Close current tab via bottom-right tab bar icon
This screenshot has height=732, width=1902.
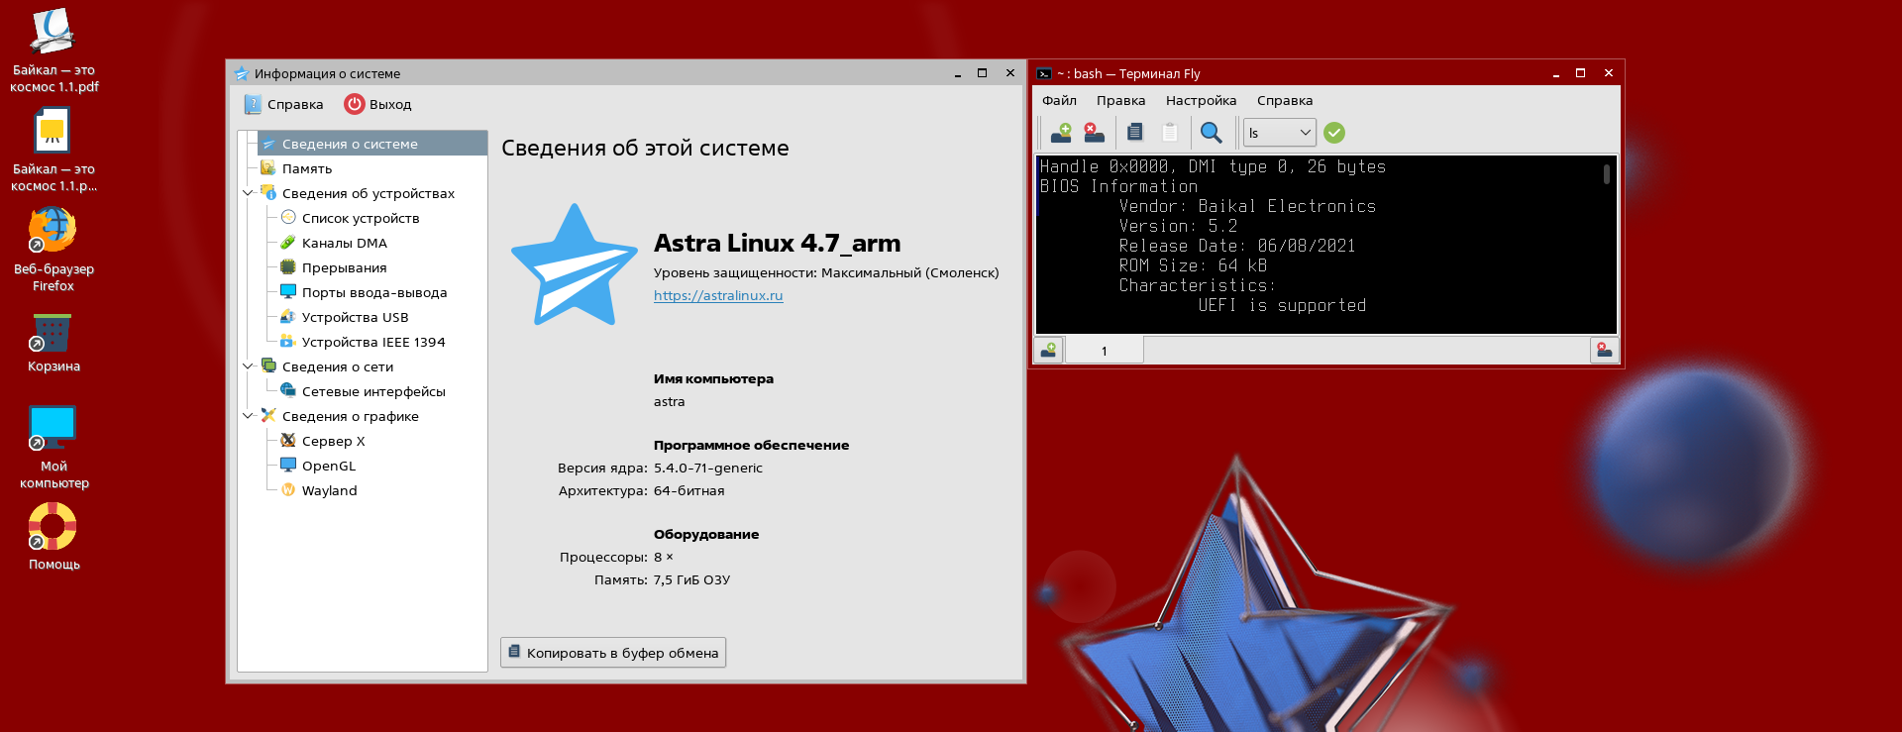pos(1604,350)
